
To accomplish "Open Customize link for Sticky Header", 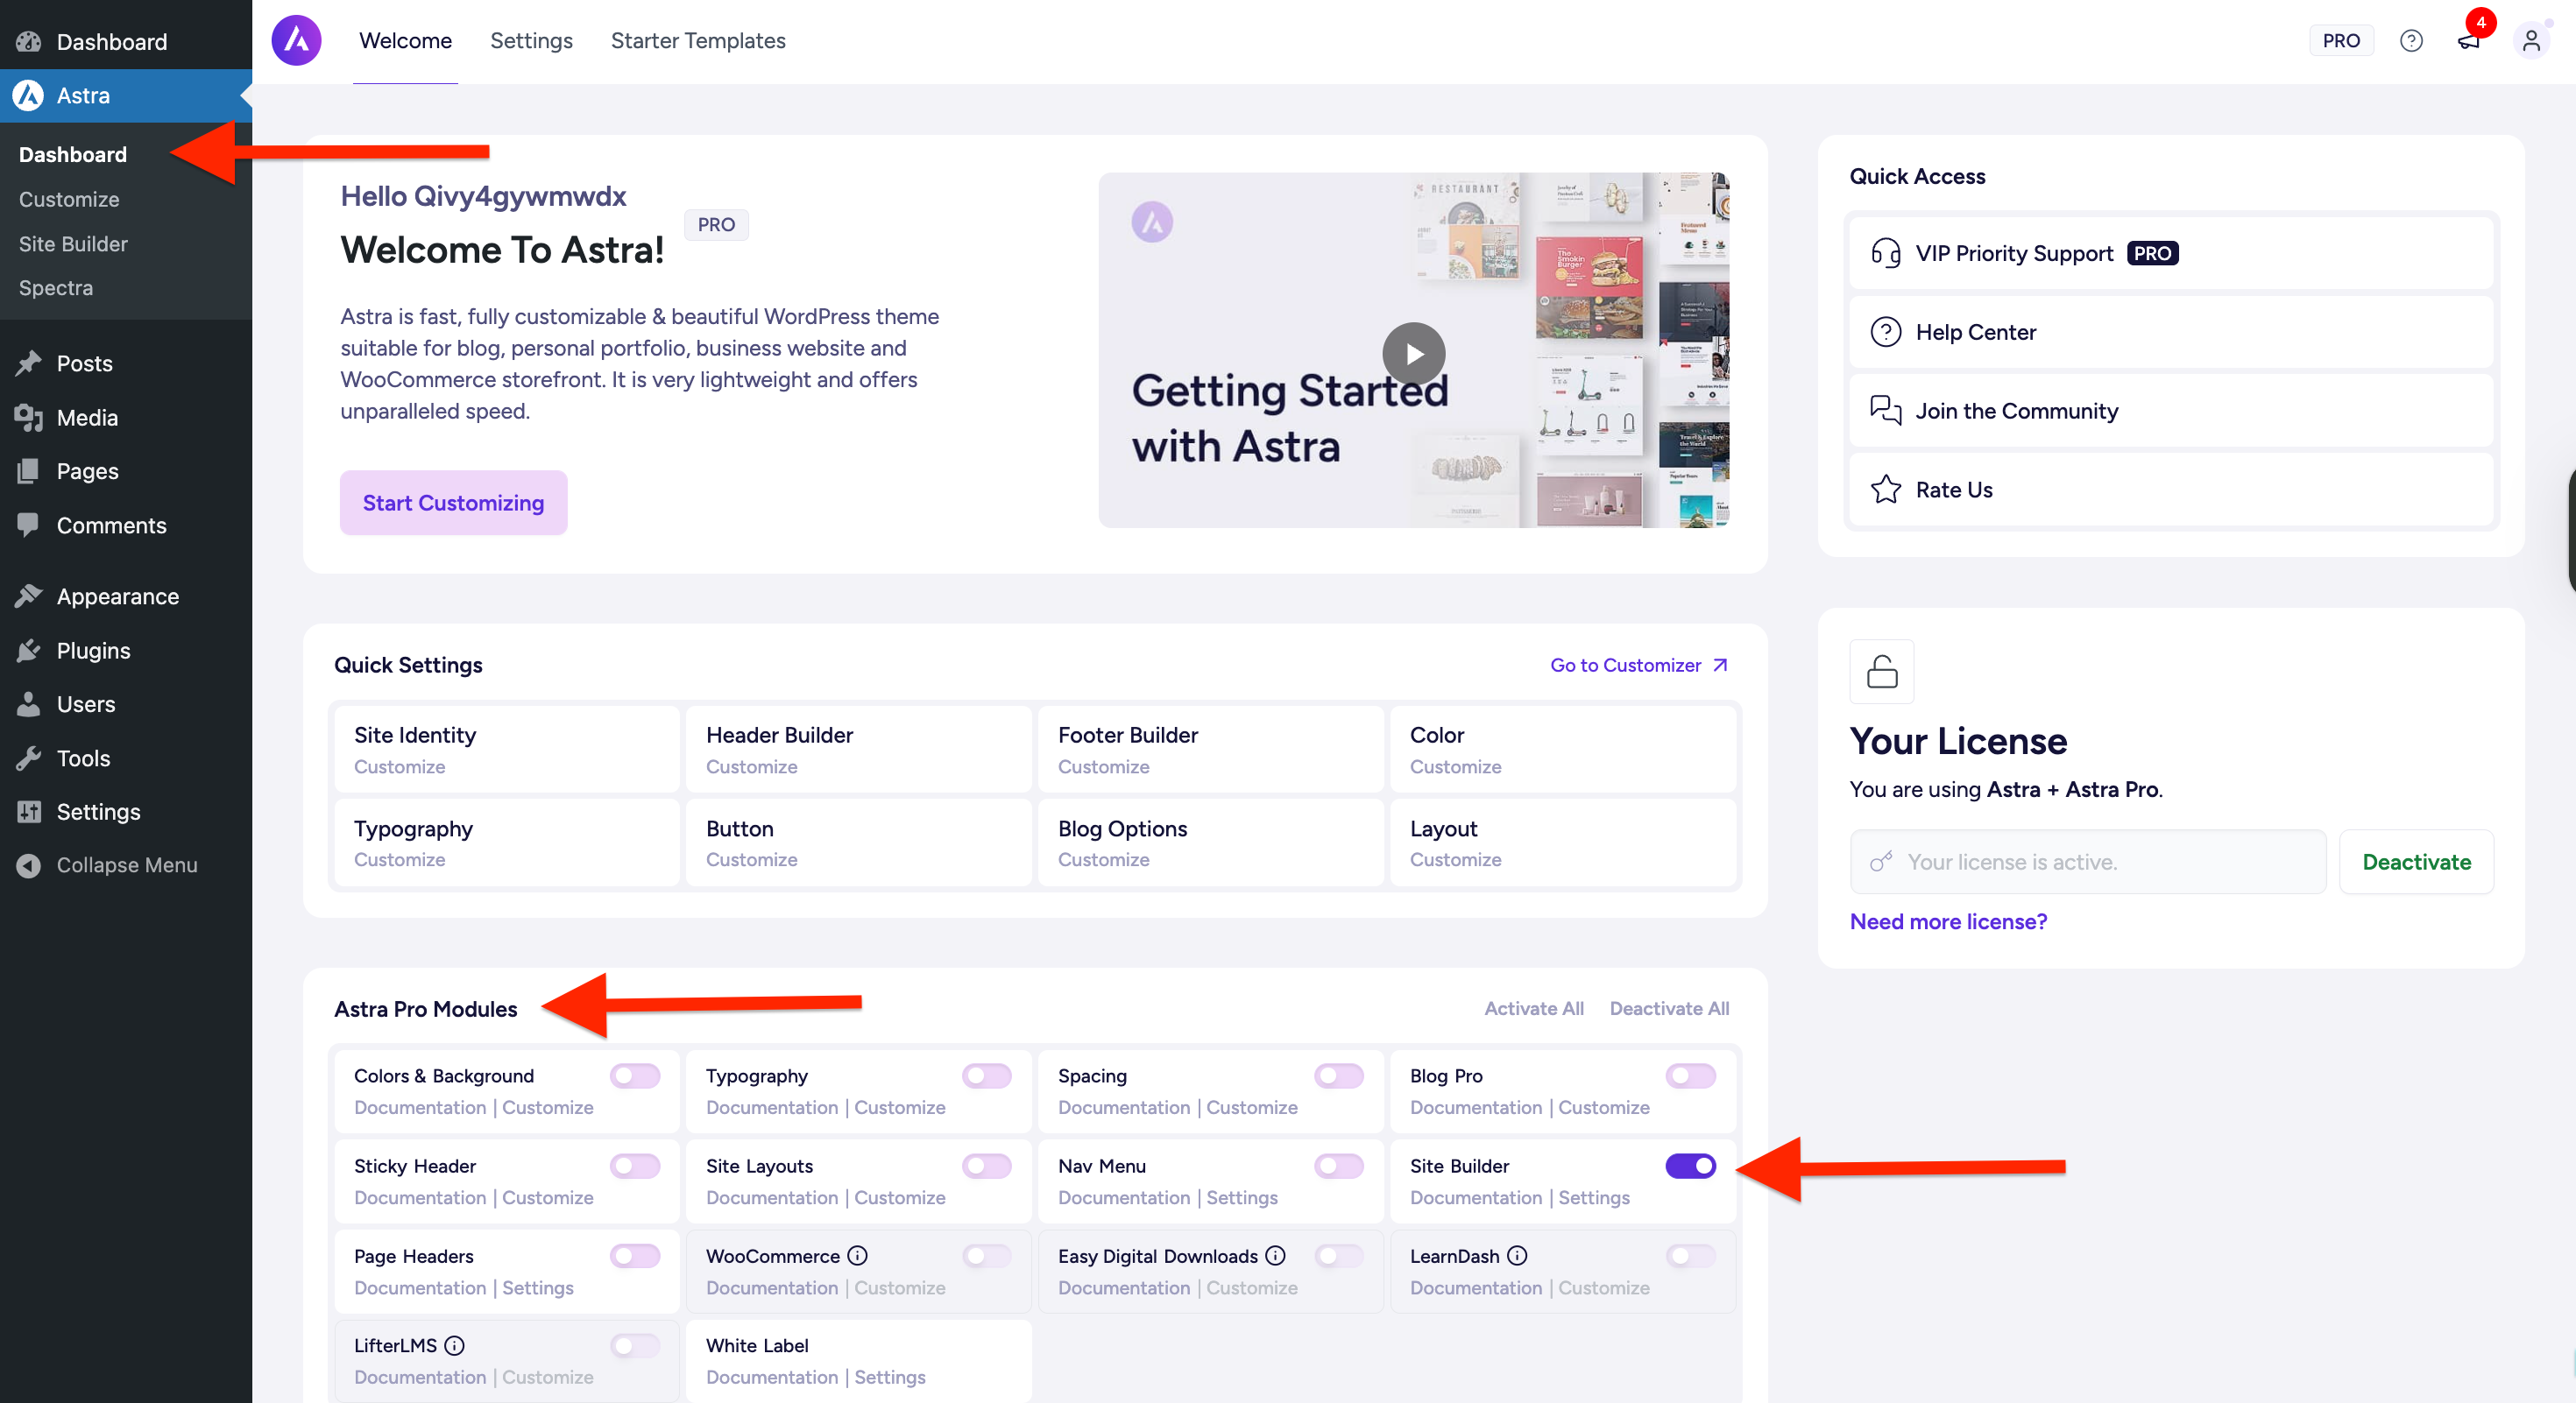I will coord(547,1197).
